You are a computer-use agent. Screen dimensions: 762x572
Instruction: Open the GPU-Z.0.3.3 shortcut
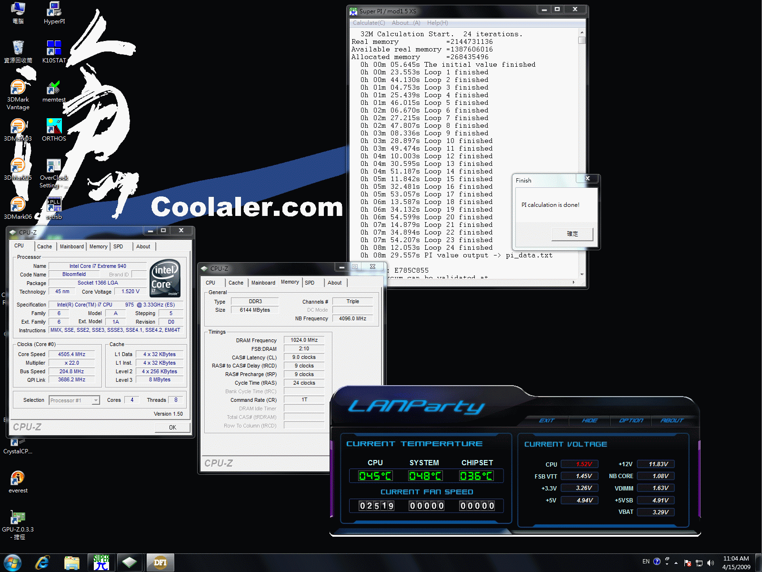pos(18,525)
